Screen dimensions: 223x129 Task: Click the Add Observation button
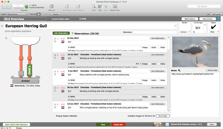coord(61,33)
